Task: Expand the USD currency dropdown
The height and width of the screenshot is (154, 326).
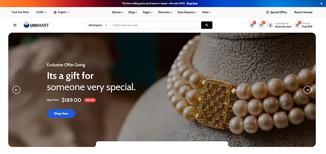Action: point(41,12)
